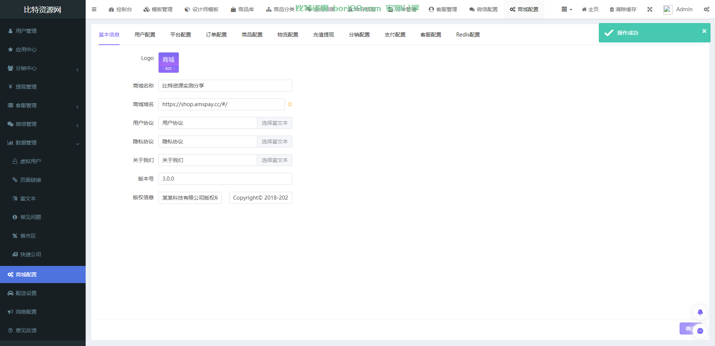Open 消息配置 in the sidebar

click(43, 312)
